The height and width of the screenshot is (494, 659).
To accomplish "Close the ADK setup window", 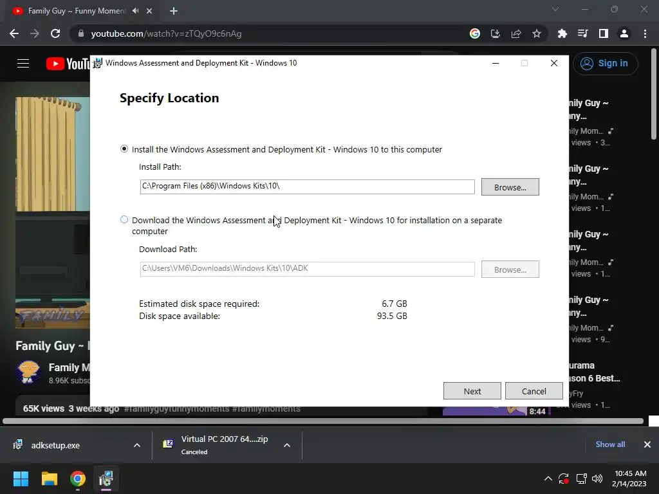I will pyautogui.click(x=554, y=63).
